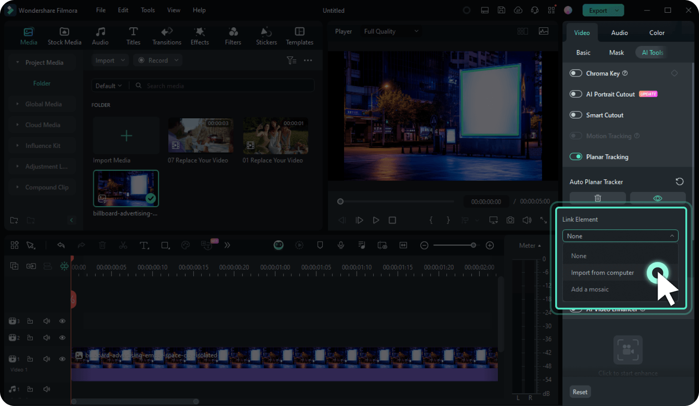This screenshot has height=406, width=699.
Task: Select Add a mosaic option
Action: pyautogui.click(x=620, y=289)
